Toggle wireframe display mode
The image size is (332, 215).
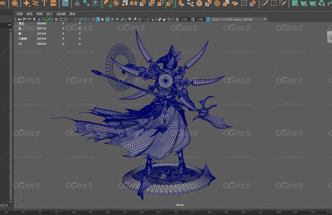93,19
